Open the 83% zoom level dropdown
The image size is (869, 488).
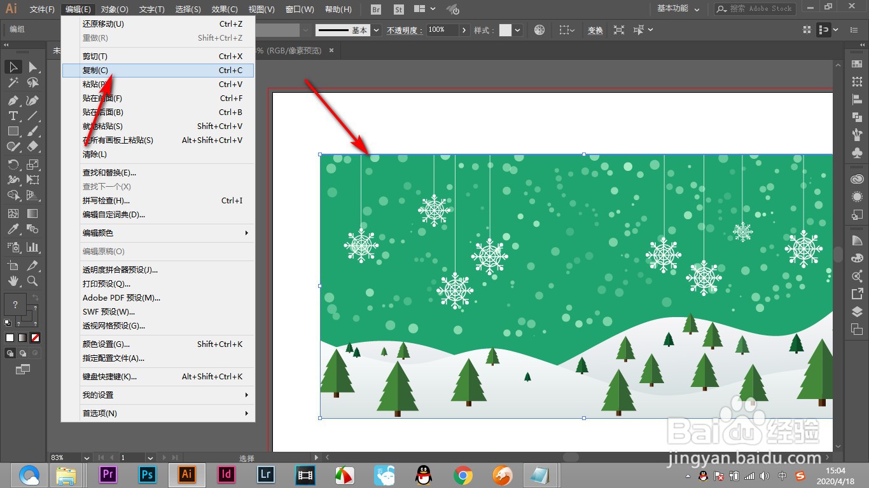pyautogui.click(x=87, y=457)
